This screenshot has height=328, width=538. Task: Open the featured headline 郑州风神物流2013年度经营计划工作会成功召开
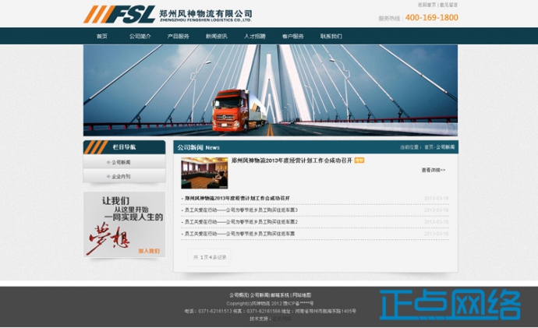pyautogui.click(x=292, y=160)
